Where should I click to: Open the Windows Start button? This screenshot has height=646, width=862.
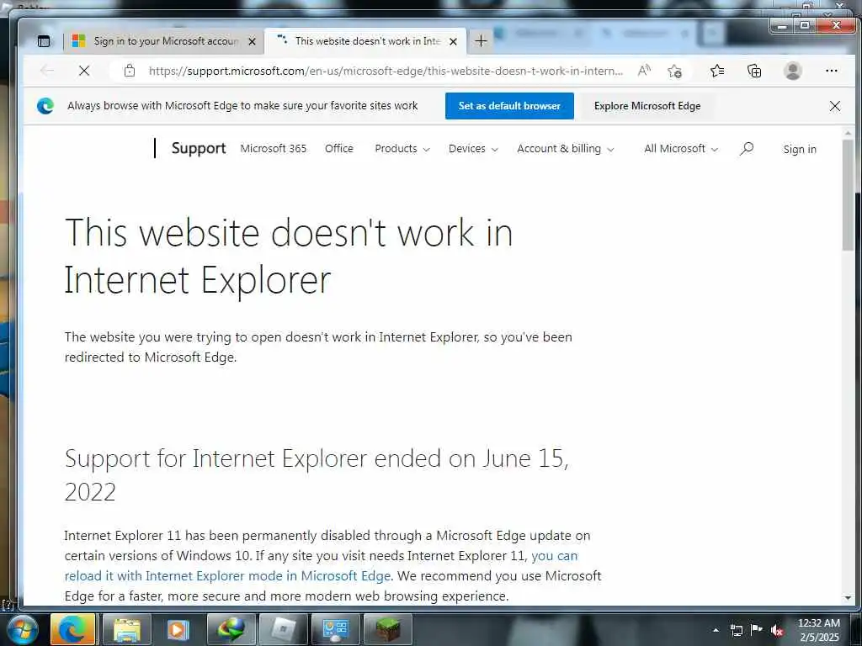click(x=21, y=629)
